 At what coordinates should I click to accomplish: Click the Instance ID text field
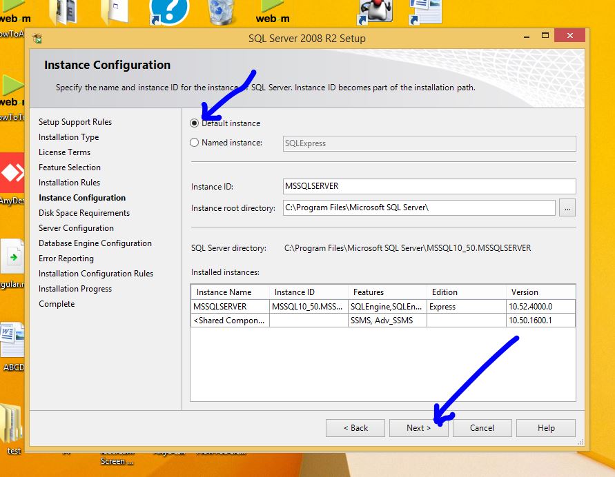tap(429, 186)
